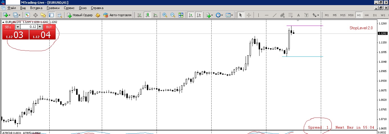Select the Fibonacci retracement tool
This screenshot has height=134, width=389.
[x=291, y=15]
